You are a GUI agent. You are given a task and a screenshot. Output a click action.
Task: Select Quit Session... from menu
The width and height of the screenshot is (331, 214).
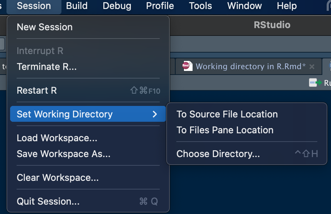coord(88,201)
